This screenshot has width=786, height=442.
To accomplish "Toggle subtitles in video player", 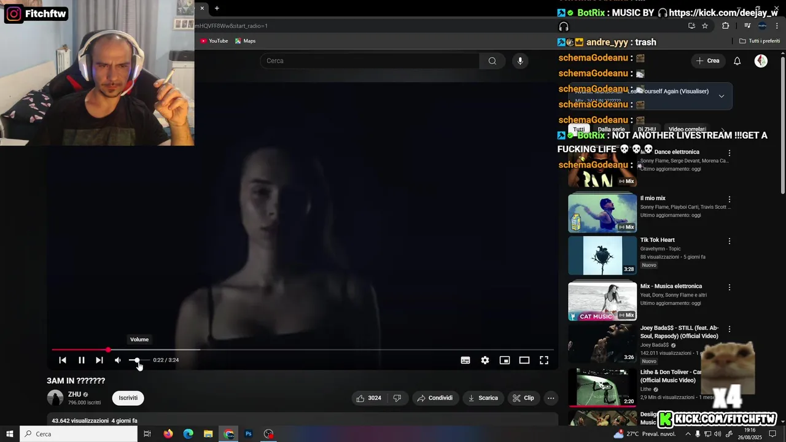I will click(465, 360).
